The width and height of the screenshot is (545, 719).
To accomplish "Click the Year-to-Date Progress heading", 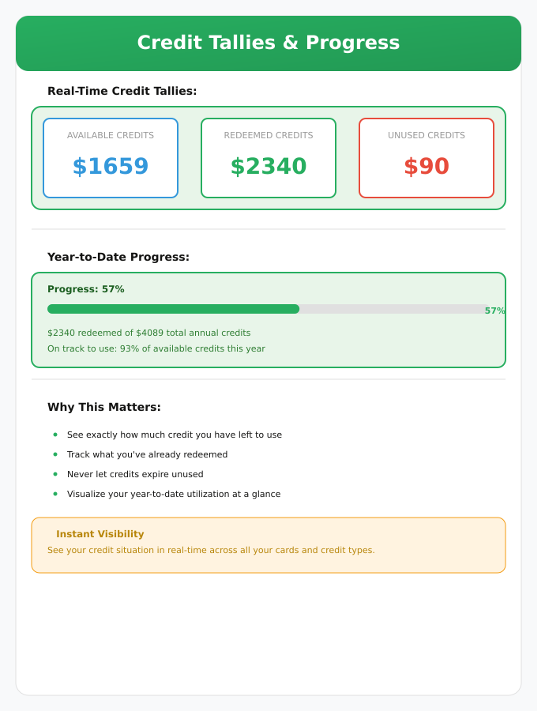I will pyautogui.click(x=119, y=259).
